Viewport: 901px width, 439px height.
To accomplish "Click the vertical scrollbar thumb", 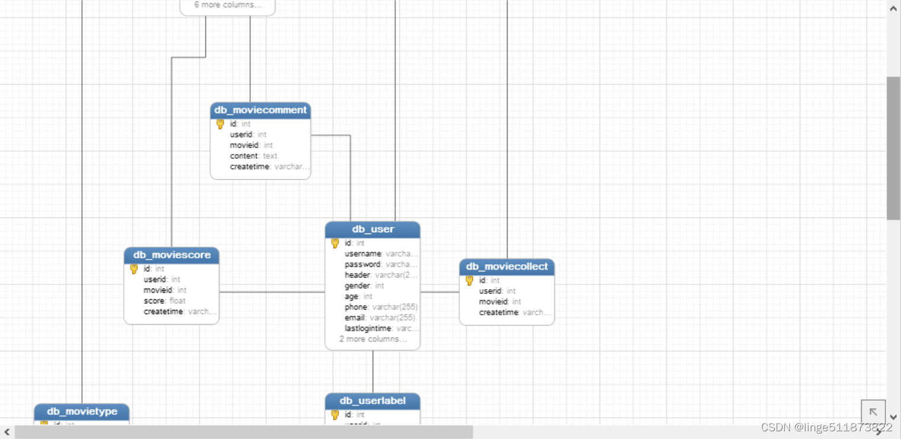I will [893, 148].
